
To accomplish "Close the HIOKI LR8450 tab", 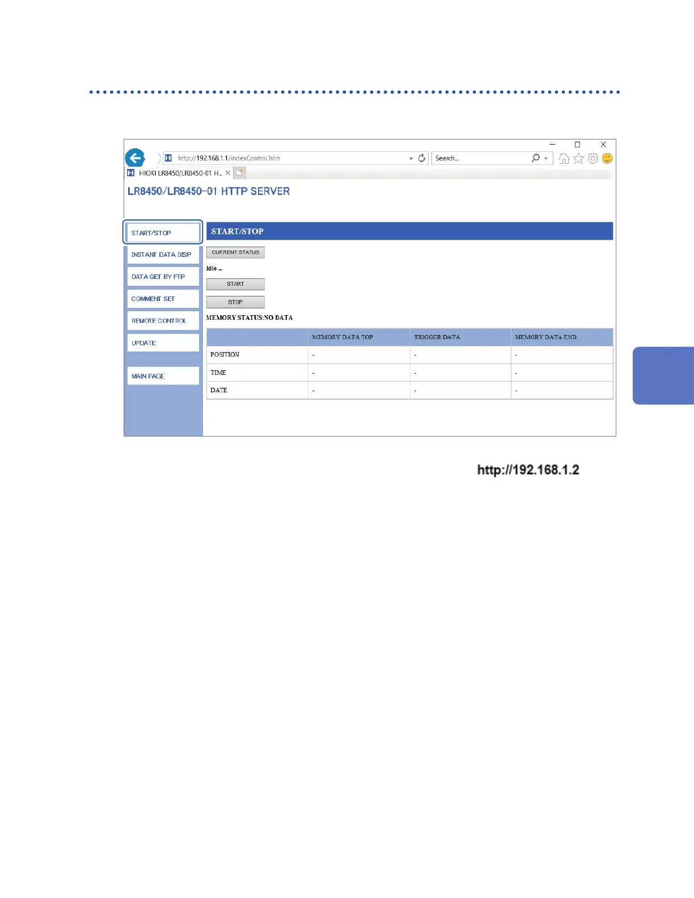I will pos(228,173).
